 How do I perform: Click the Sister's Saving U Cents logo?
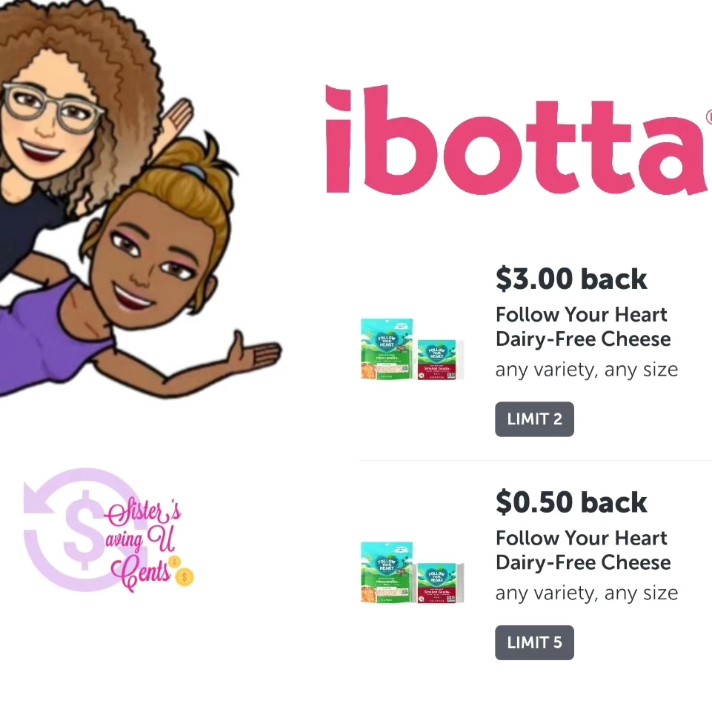click(x=109, y=530)
